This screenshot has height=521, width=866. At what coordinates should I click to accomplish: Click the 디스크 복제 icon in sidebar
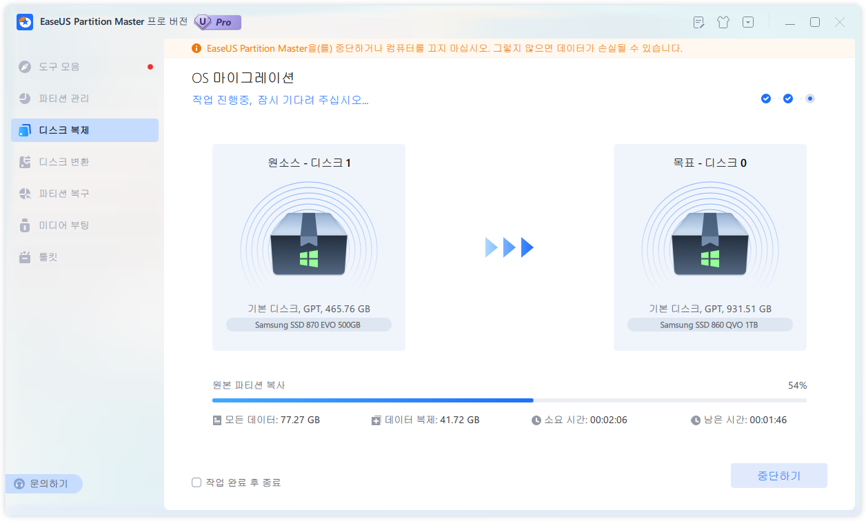point(26,130)
